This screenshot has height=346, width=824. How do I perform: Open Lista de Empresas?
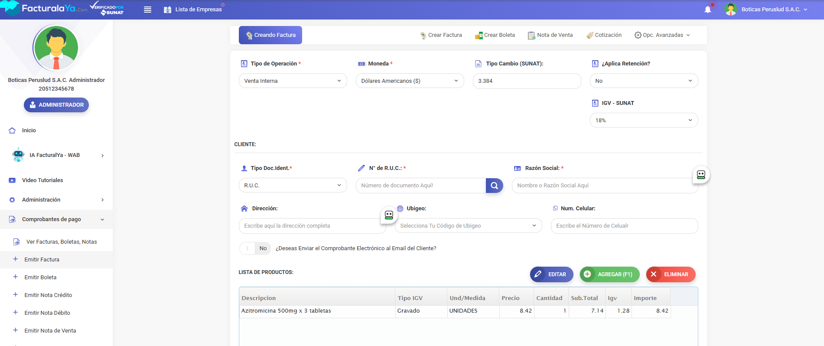pyautogui.click(x=193, y=10)
